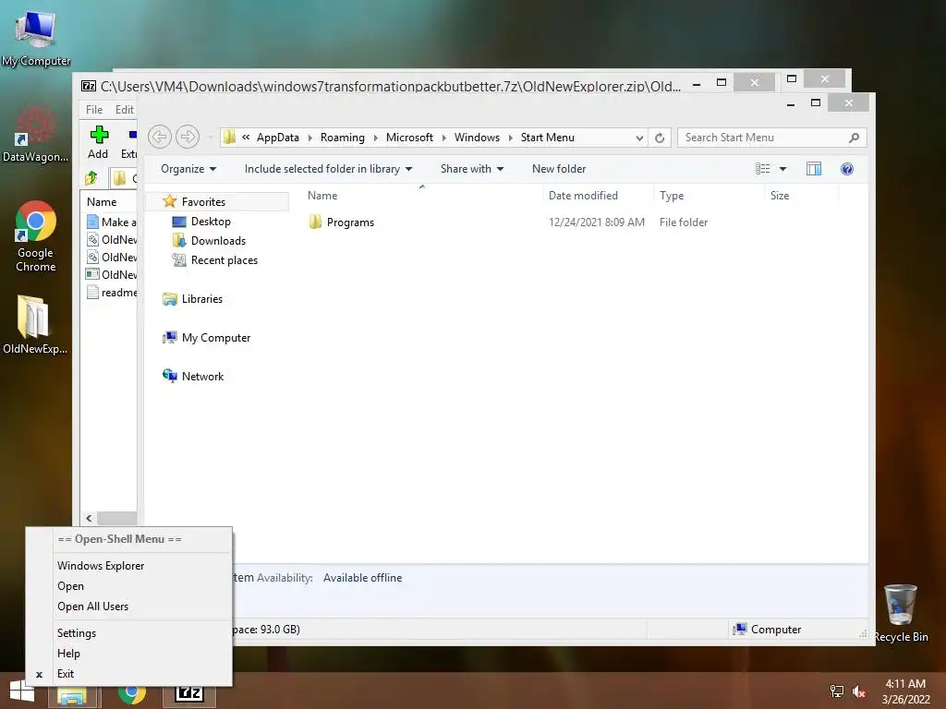Choose Open All Users menu entry
This screenshot has height=709, width=946.
pos(93,607)
